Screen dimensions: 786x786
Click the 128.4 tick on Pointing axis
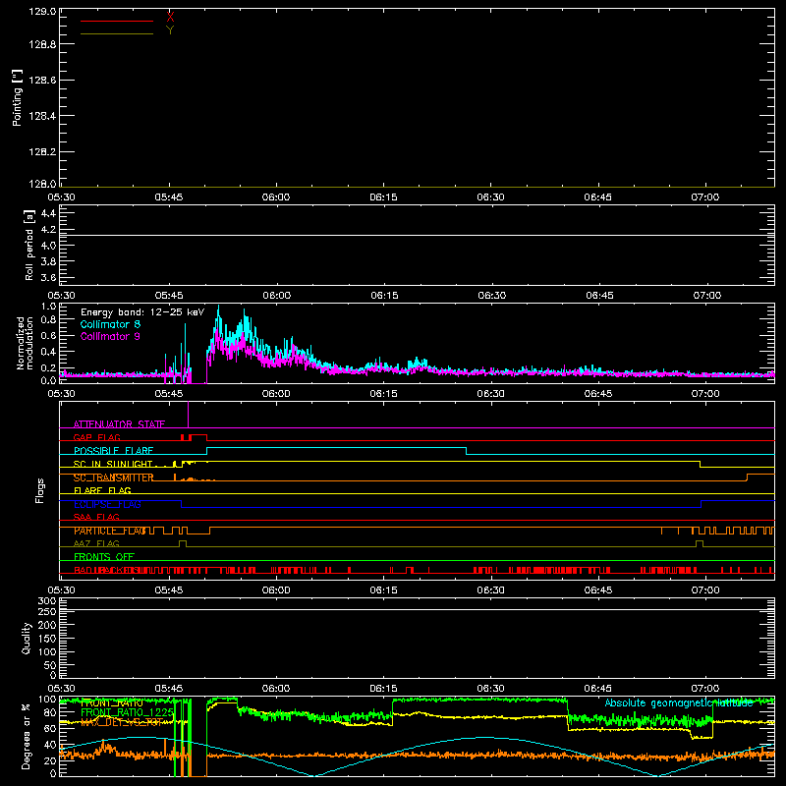pos(42,116)
